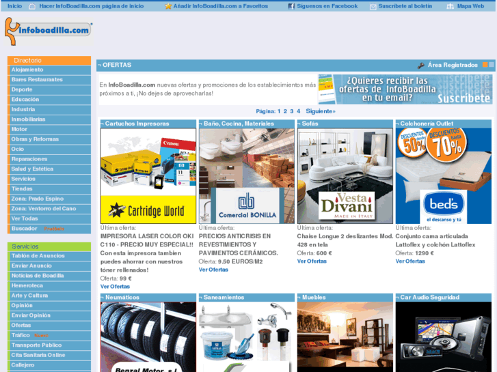Select Ocio in the directory
Screen dimensions: 497x372
pos(49,149)
